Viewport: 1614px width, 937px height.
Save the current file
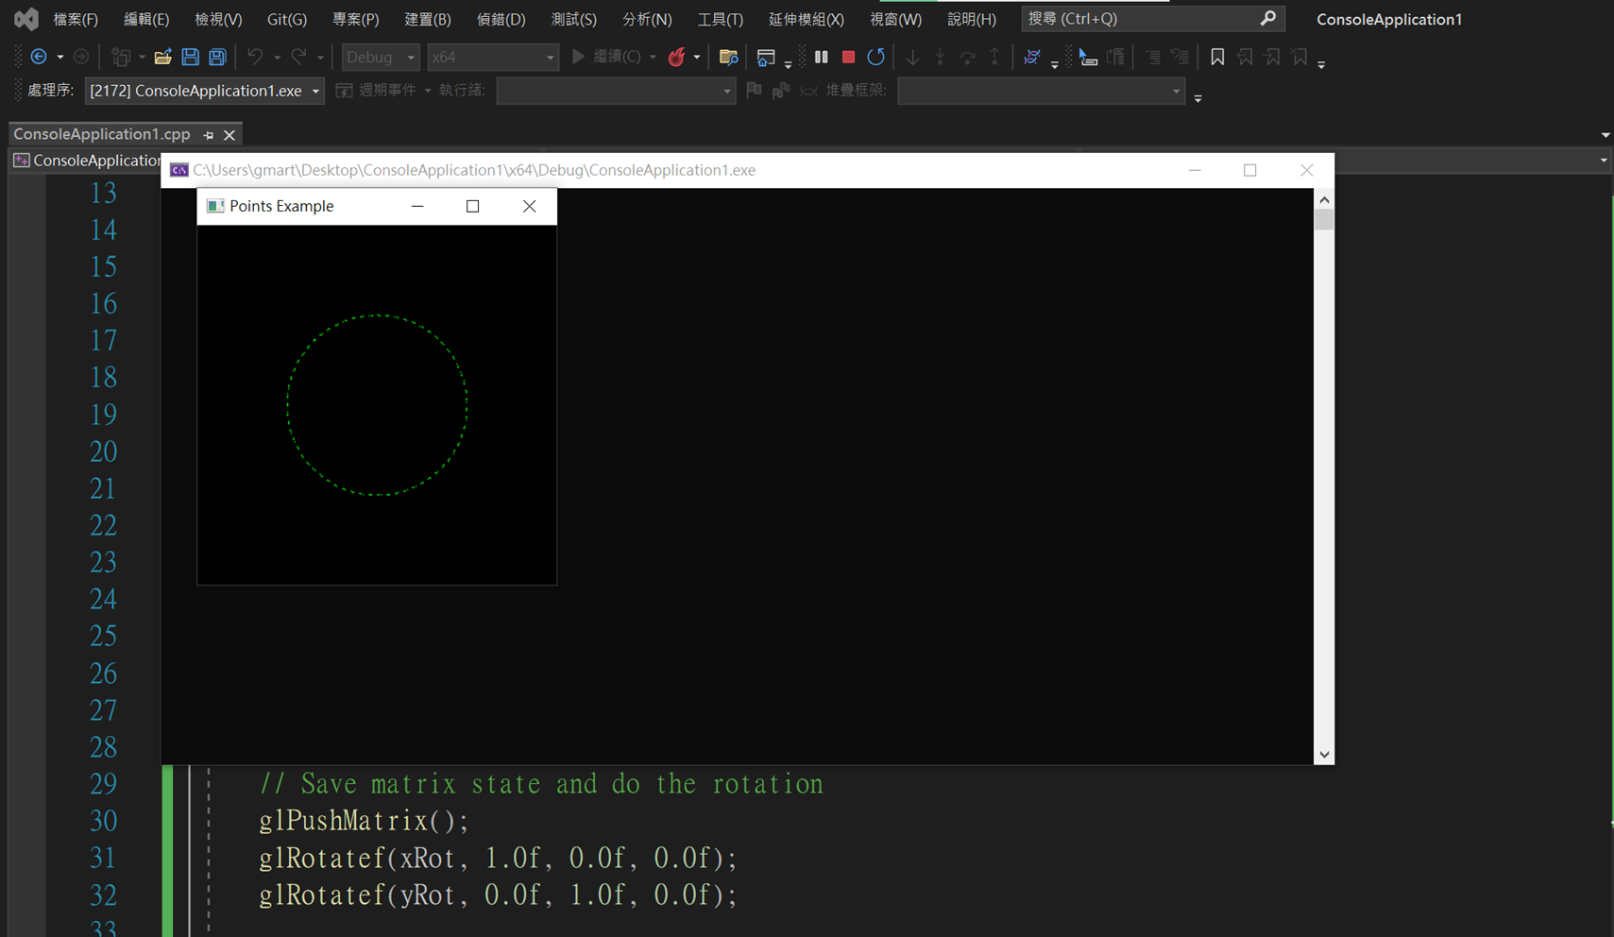(x=190, y=58)
